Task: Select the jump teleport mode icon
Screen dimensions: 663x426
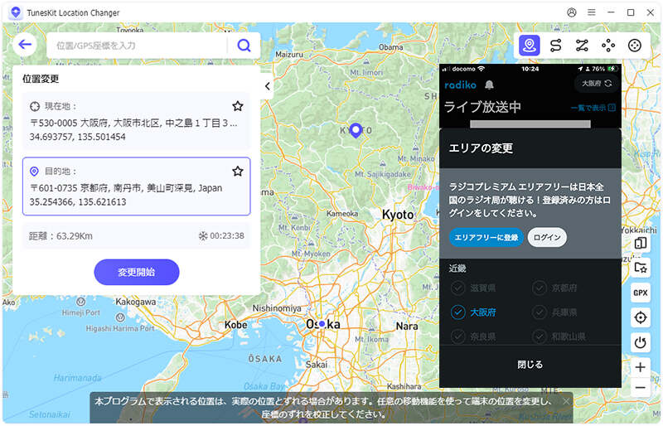Action: pyautogui.click(x=608, y=46)
